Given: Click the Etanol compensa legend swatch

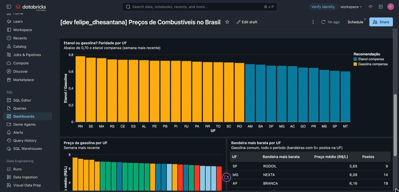Looking at the screenshot, I should coord(355,59).
